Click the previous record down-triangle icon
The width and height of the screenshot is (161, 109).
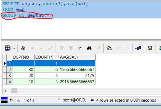(118, 48)
